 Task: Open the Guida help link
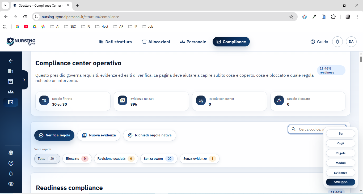click(x=319, y=42)
